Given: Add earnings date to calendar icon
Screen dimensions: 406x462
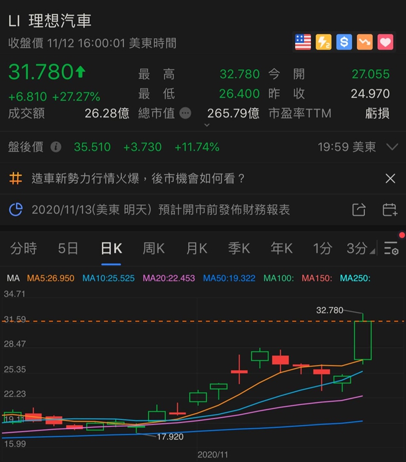Looking at the screenshot, I should 390,209.
